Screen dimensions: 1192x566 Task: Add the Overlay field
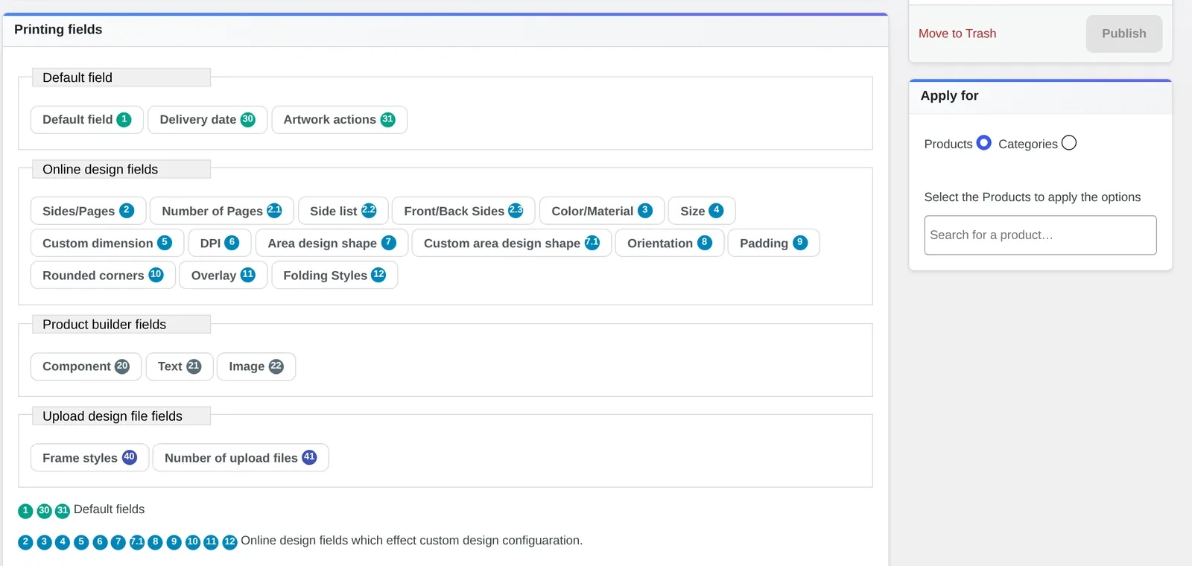click(223, 275)
